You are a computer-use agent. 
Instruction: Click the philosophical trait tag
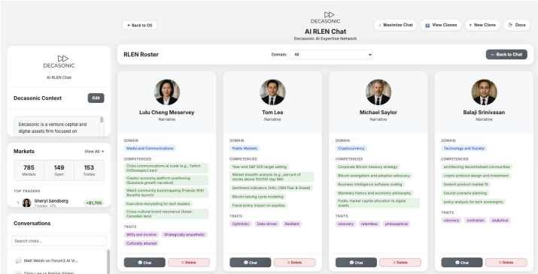[397, 224]
